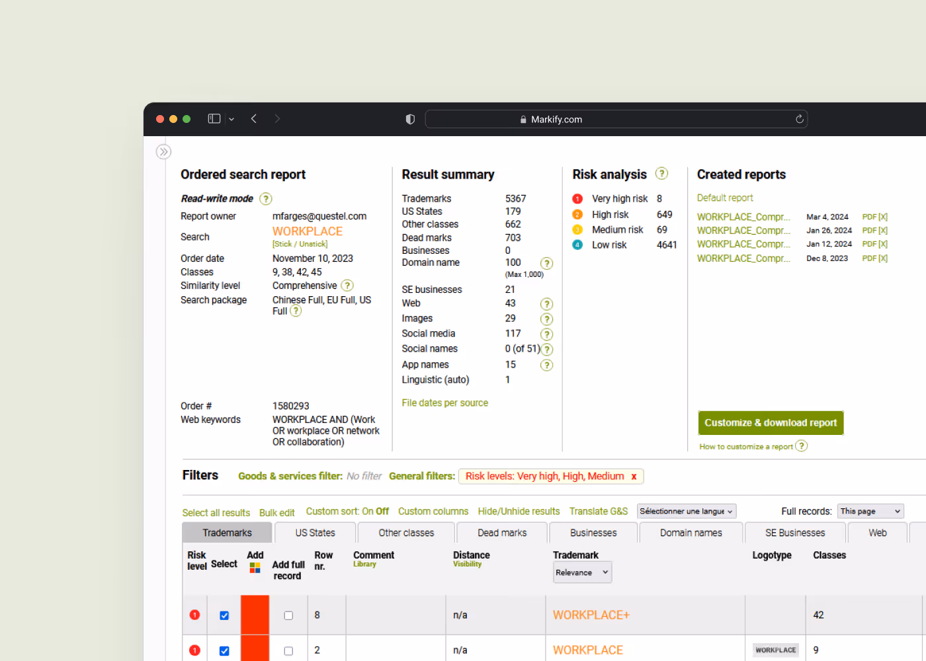The width and height of the screenshot is (926, 661).
Task: Open Full records This page dropdown
Action: click(x=870, y=511)
